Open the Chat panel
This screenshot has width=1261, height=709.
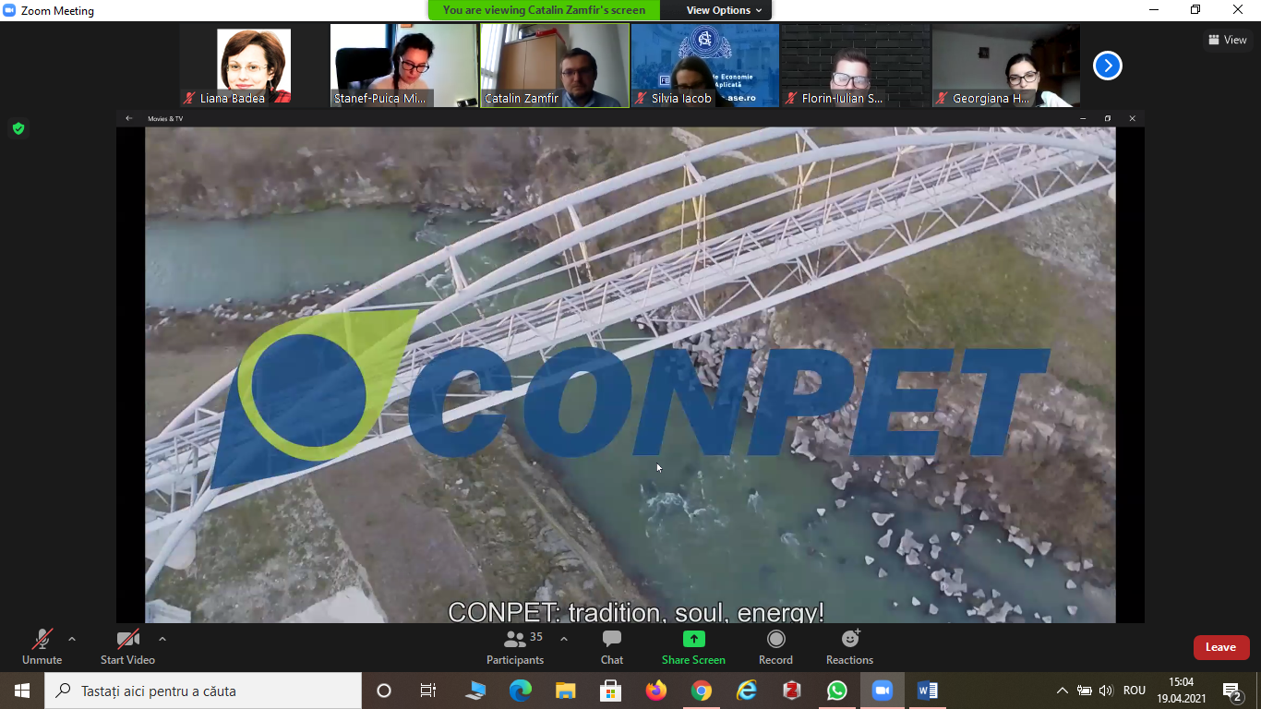pyautogui.click(x=612, y=646)
